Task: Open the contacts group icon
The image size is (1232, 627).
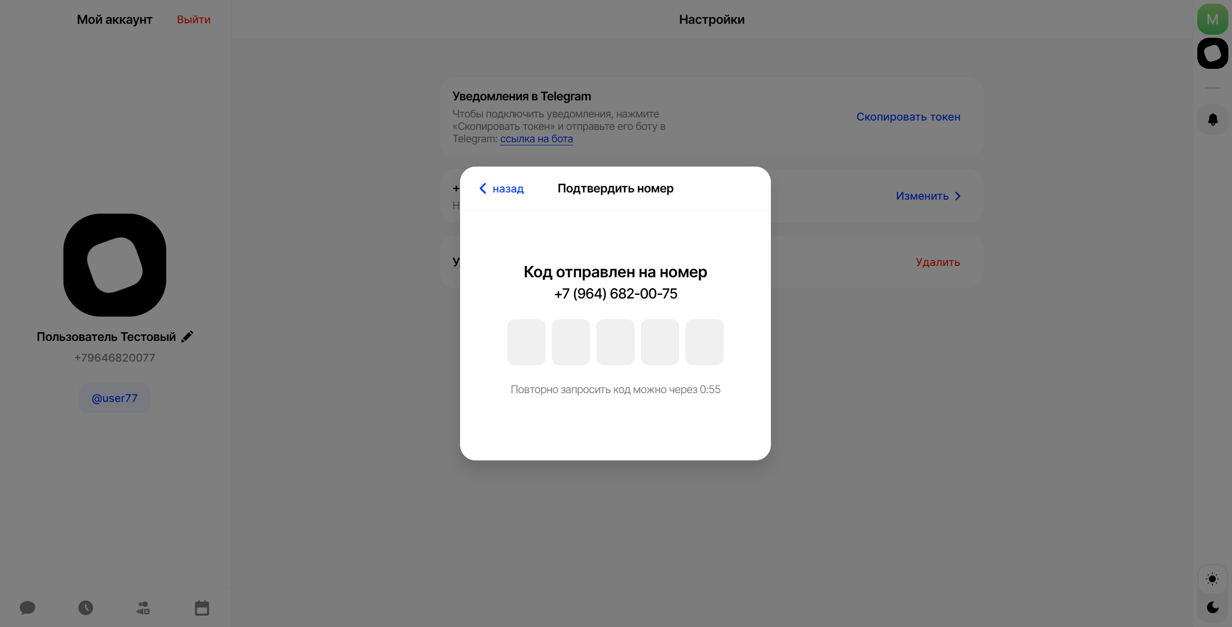Action: (x=144, y=607)
